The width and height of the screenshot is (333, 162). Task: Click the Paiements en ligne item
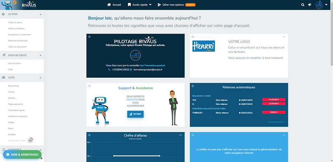17,141
